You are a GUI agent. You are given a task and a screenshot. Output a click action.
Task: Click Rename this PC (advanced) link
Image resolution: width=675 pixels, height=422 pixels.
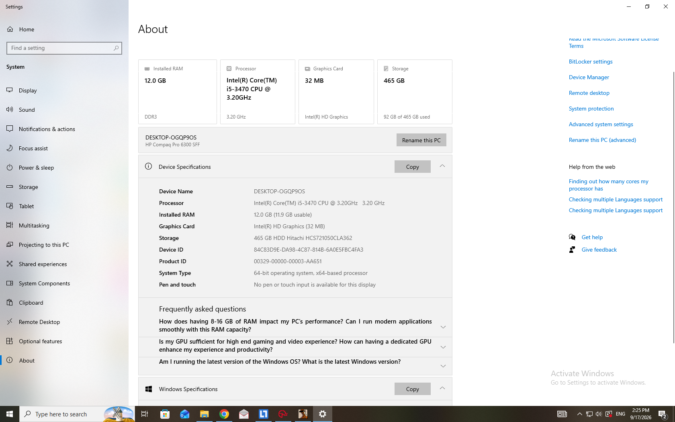coord(602,140)
